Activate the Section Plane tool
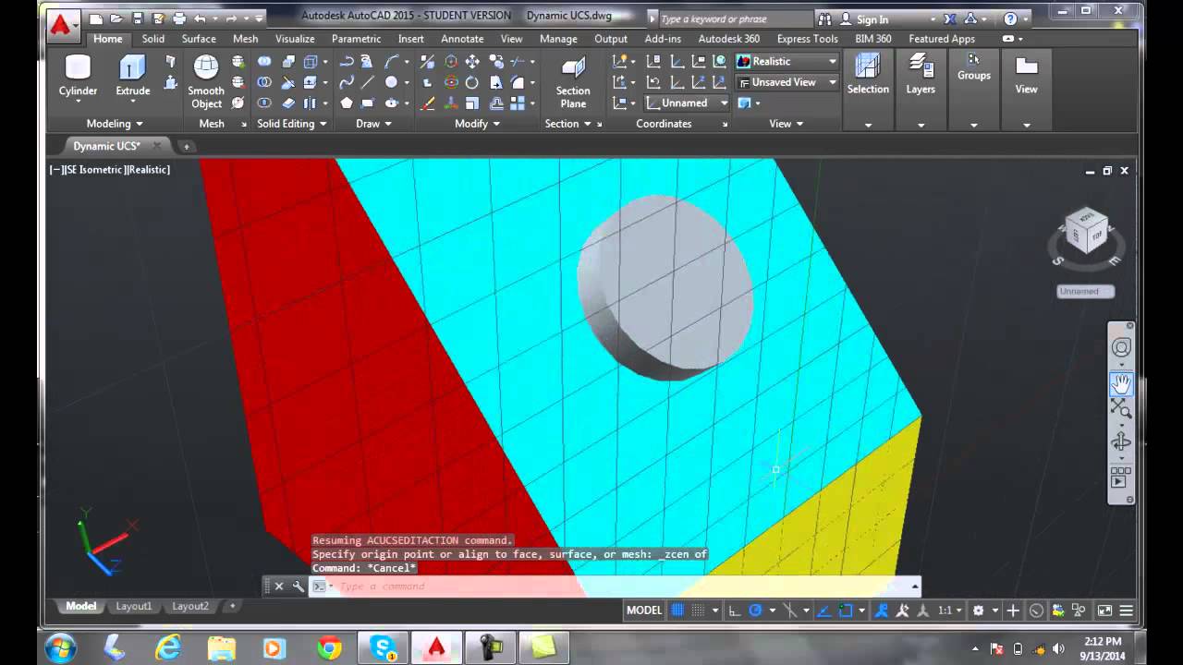 coord(573,81)
